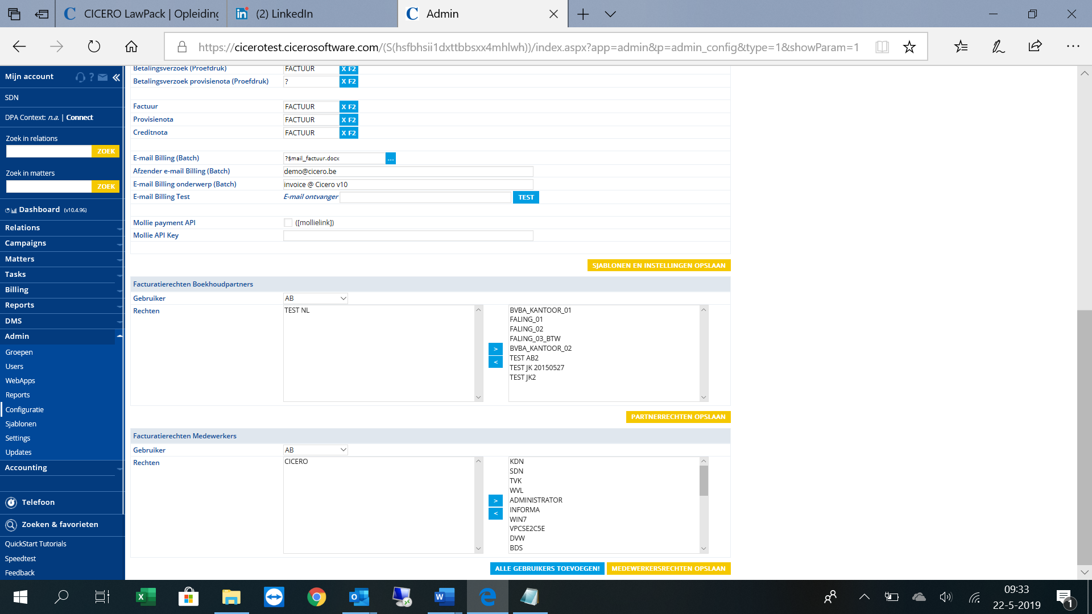Click Connect link for DPA Context
Image resolution: width=1092 pixels, height=614 pixels.
click(x=80, y=118)
